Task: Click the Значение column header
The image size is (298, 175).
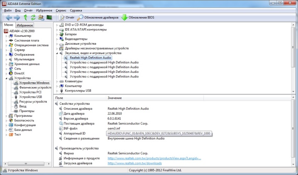Action: (x=155, y=98)
